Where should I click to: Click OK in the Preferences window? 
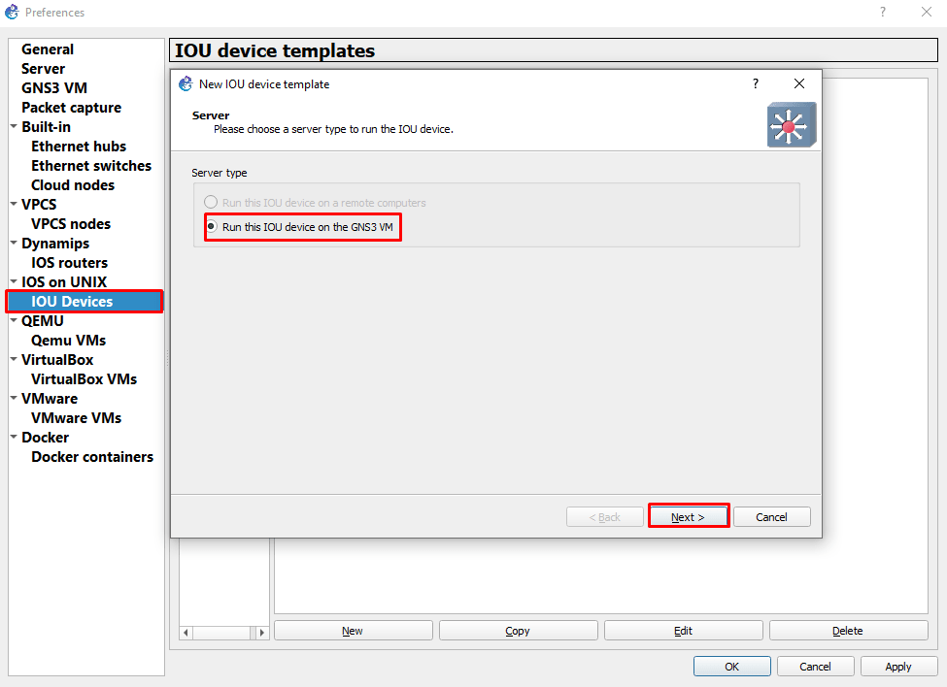click(x=732, y=667)
